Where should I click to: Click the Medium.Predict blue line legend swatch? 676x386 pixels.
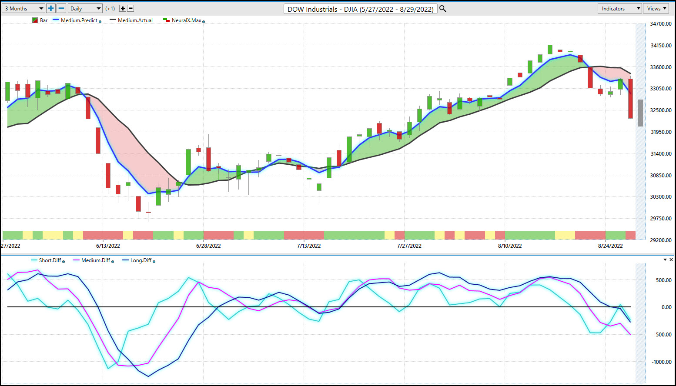click(56, 20)
